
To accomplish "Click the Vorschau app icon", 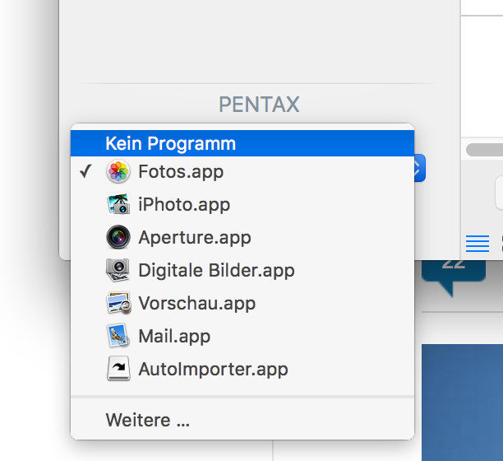I will coord(118,303).
